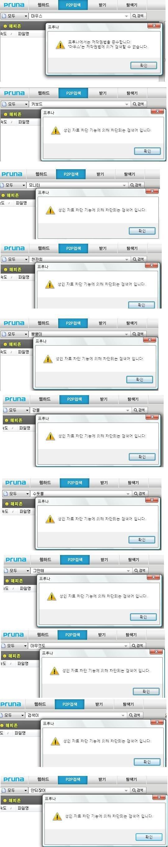The height and width of the screenshot is (847, 168).
Task: Expand the dropdown arrow in the '안되잖아' search field
Action: 126,791
